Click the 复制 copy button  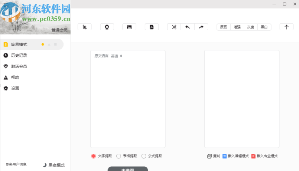(x=214, y=156)
